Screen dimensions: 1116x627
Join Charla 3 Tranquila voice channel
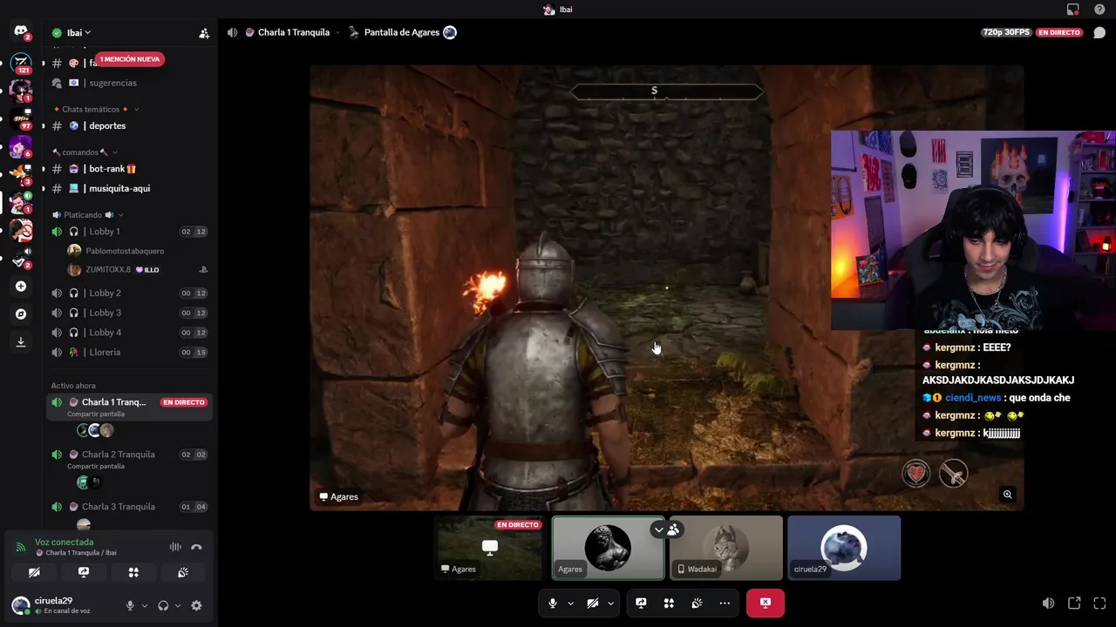click(x=130, y=506)
